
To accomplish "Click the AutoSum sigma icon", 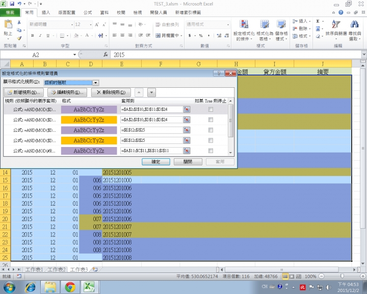I will click(x=318, y=21).
